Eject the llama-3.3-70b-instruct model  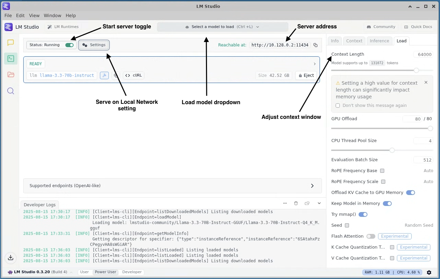click(x=306, y=75)
